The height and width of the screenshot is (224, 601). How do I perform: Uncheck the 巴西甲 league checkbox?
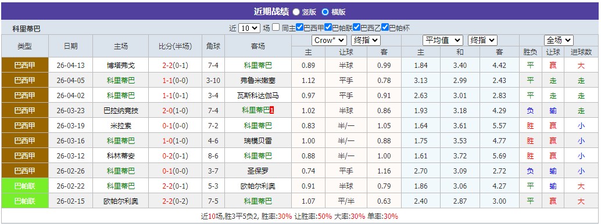coord(300,28)
